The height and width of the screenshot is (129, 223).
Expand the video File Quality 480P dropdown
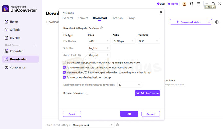(x=99, y=41)
